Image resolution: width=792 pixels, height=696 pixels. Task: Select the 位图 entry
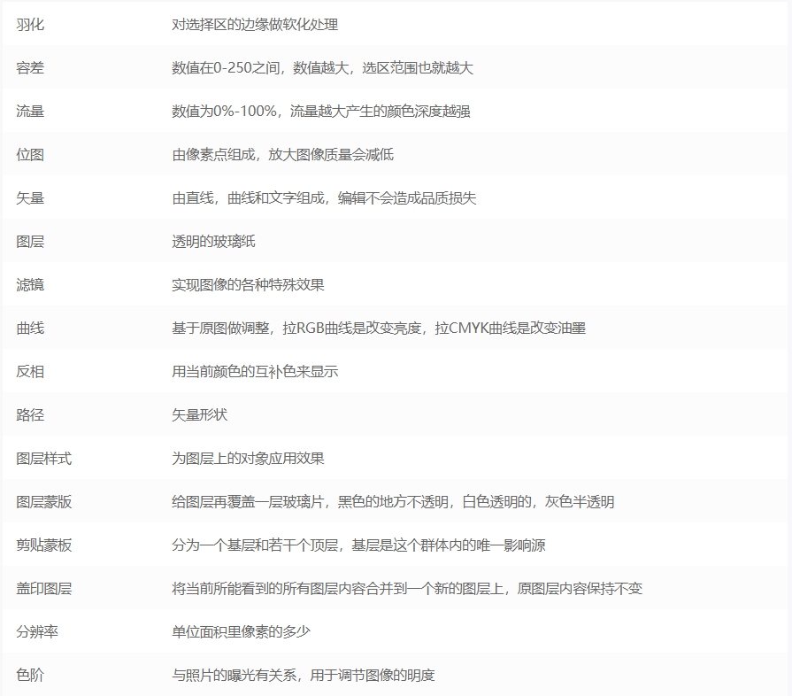[26, 155]
